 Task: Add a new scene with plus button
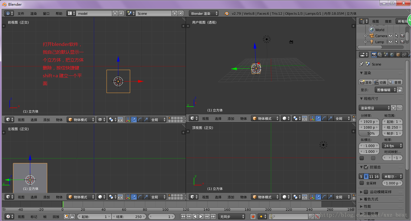[x=175, y=13]
